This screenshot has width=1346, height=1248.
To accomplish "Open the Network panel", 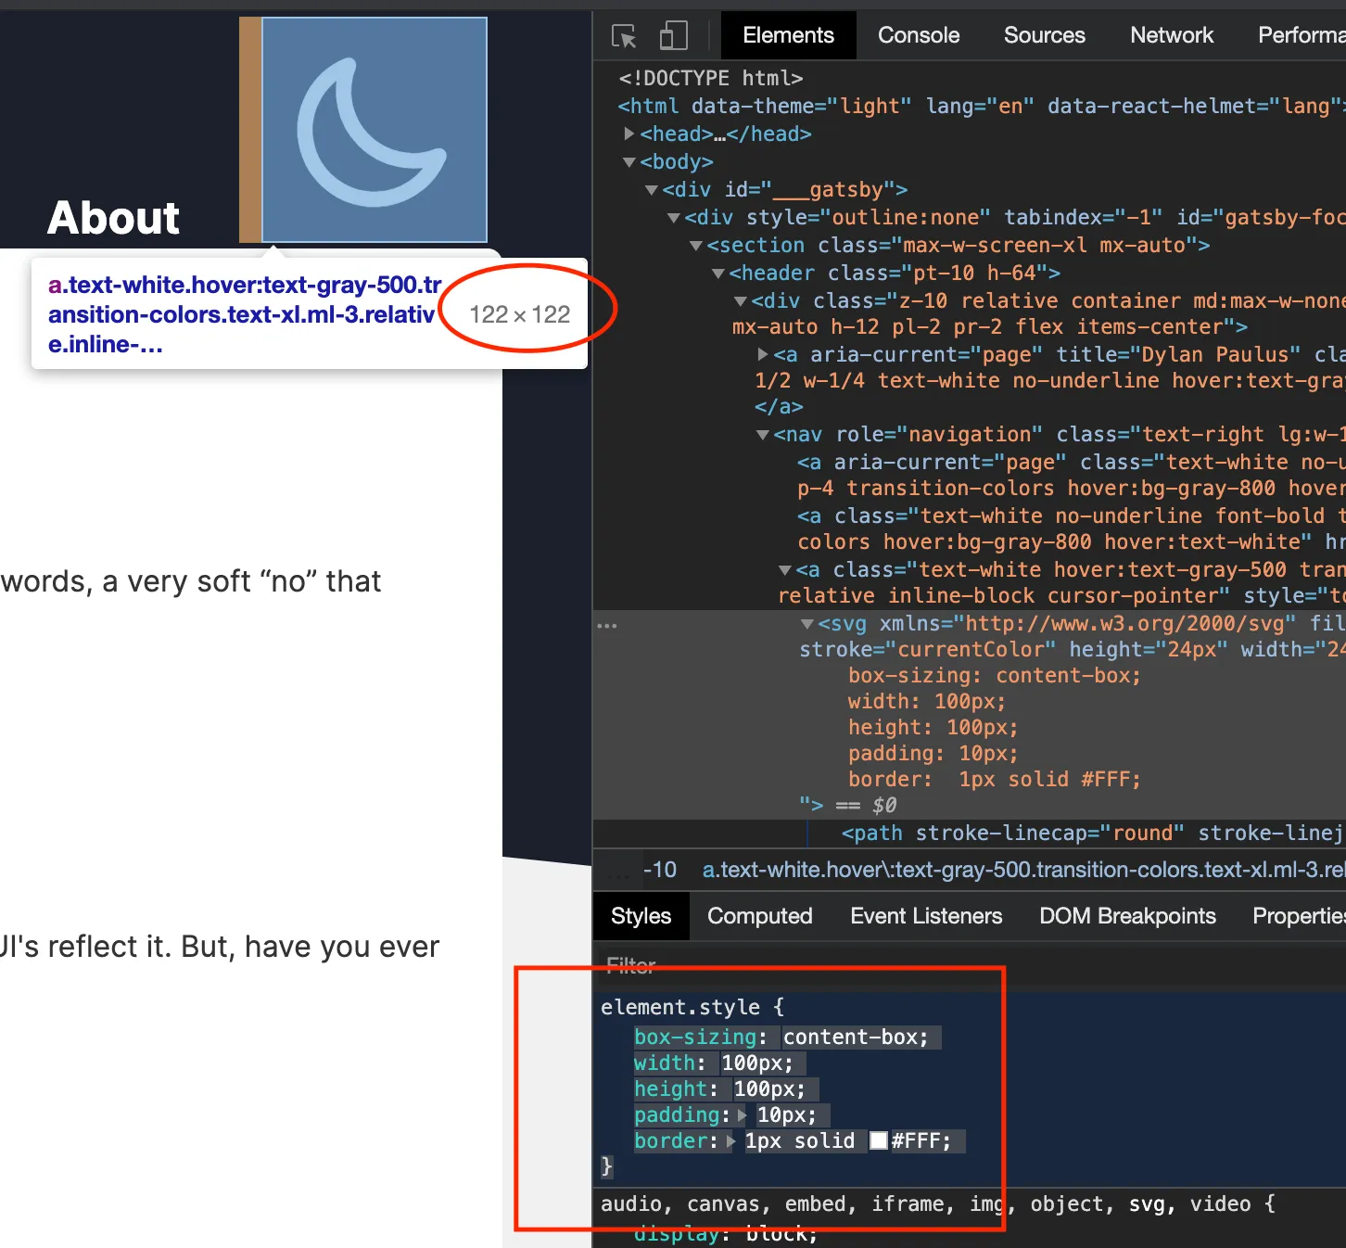I will tap(1171, 35).
